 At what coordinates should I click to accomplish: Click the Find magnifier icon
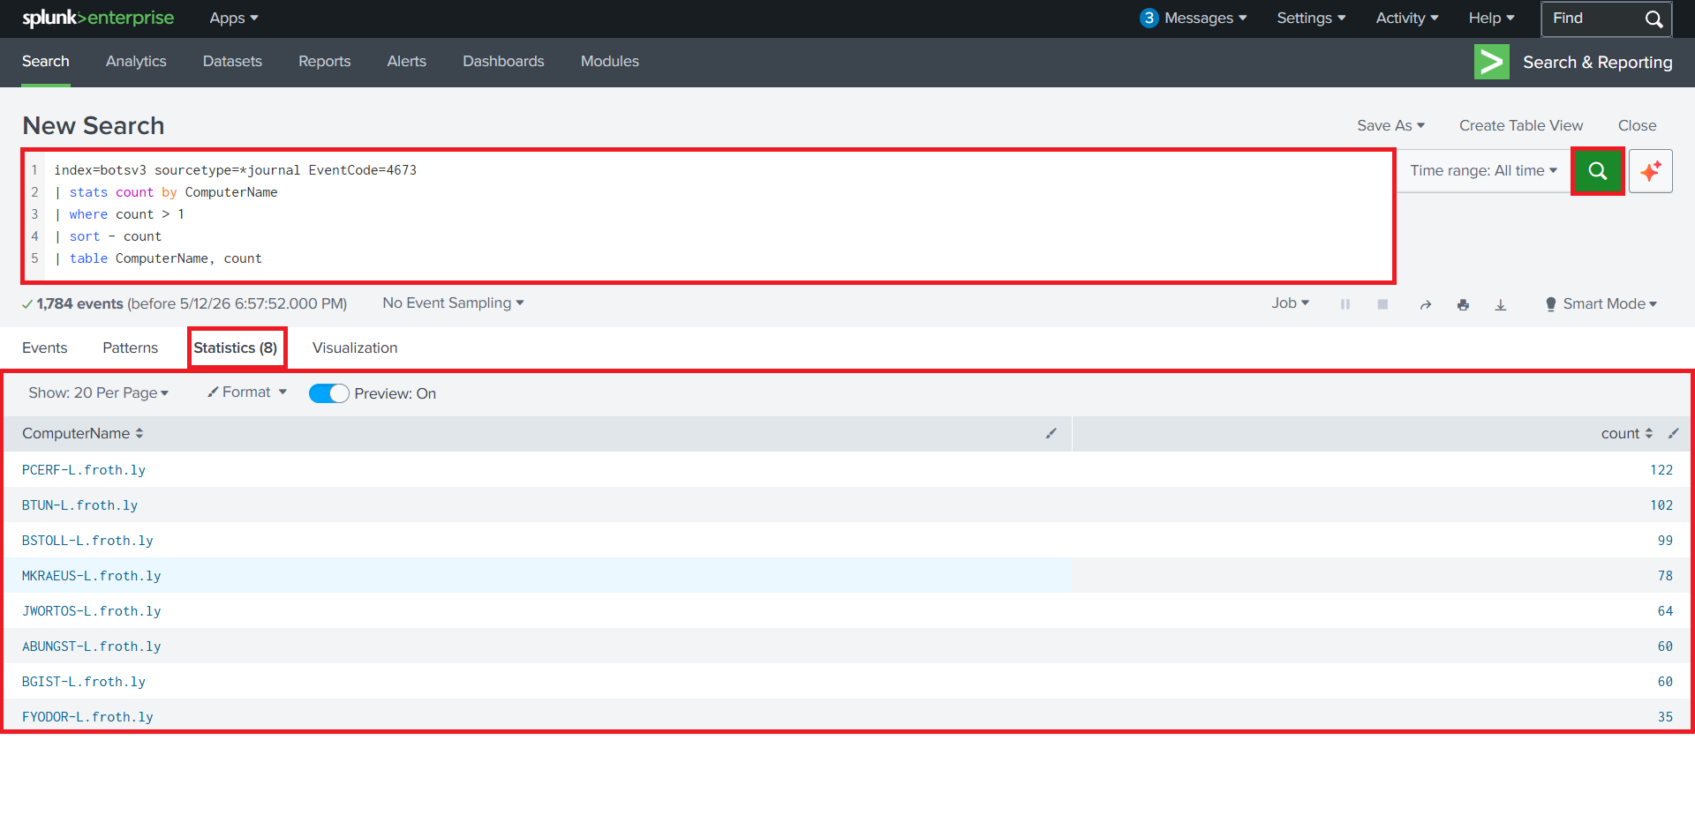(1654, 19)
